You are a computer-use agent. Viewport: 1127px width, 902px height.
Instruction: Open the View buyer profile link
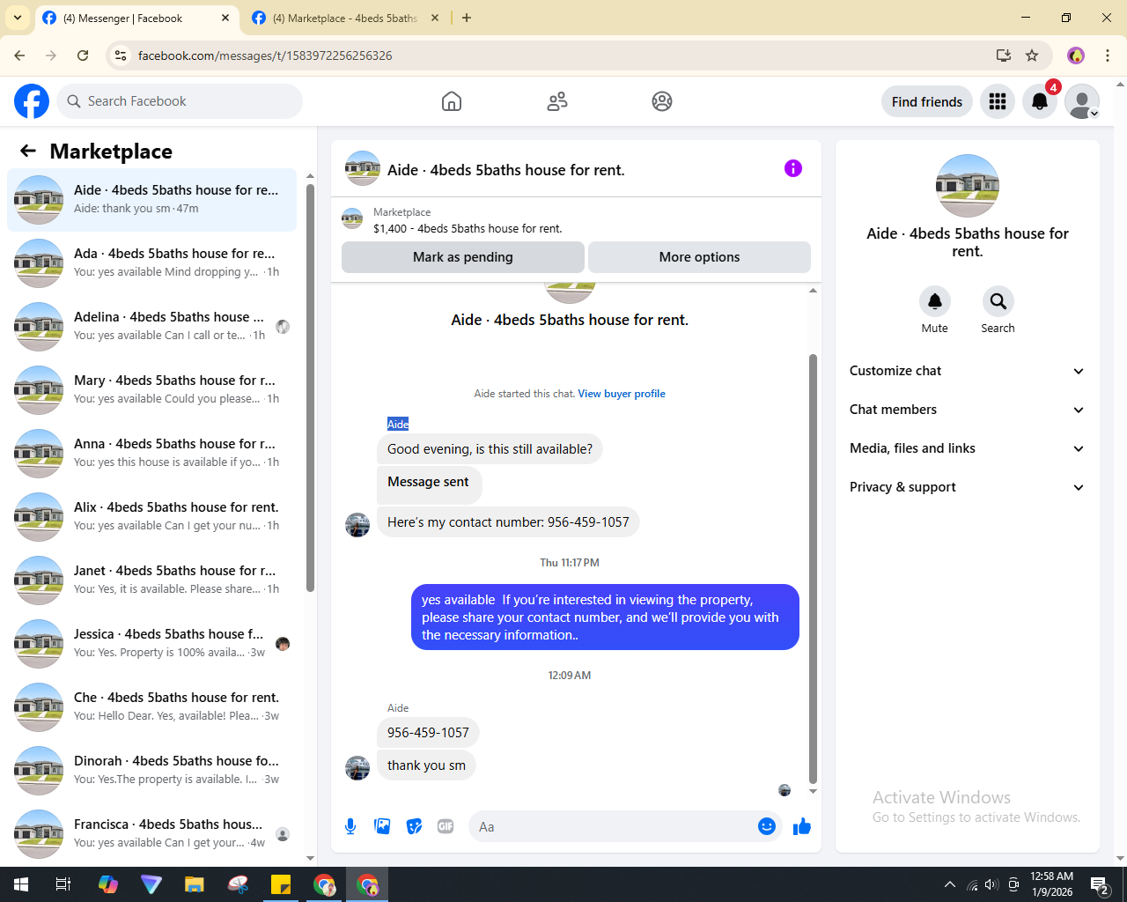pyautogui.click(x=622, y=394)
